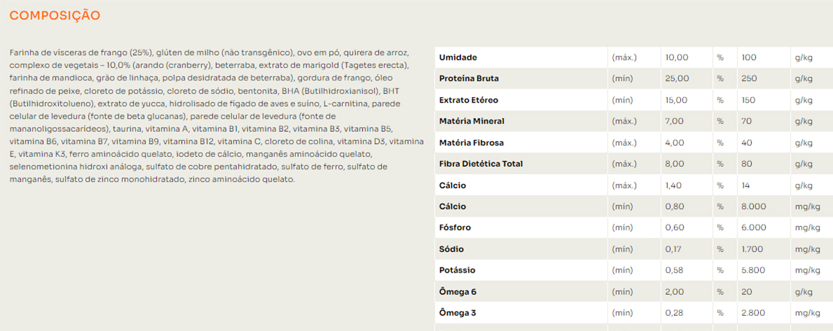This screenshot has height=331, width=833.
Task: Click the Umidade row label
Action: click(x=458, y=57)
